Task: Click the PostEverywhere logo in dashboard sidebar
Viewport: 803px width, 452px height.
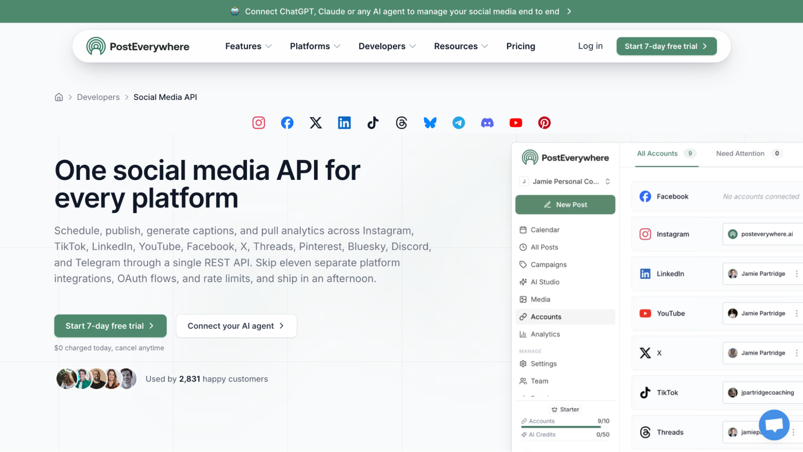Action: coord(565,157)
